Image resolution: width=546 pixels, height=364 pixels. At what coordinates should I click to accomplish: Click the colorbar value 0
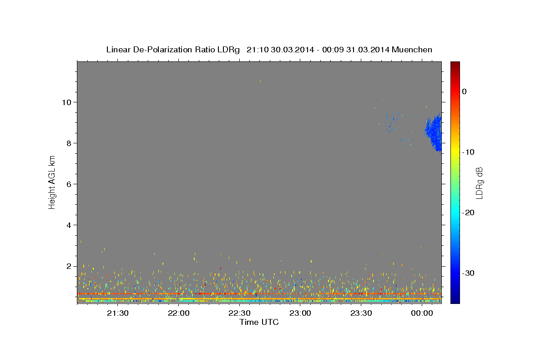click(465, 91)
